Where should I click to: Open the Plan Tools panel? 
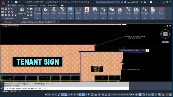click(x=145, y=11)
